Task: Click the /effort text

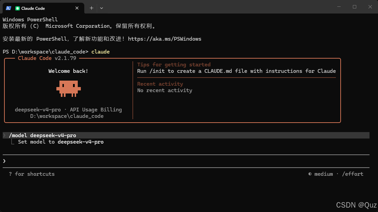Action: point(353,174)
